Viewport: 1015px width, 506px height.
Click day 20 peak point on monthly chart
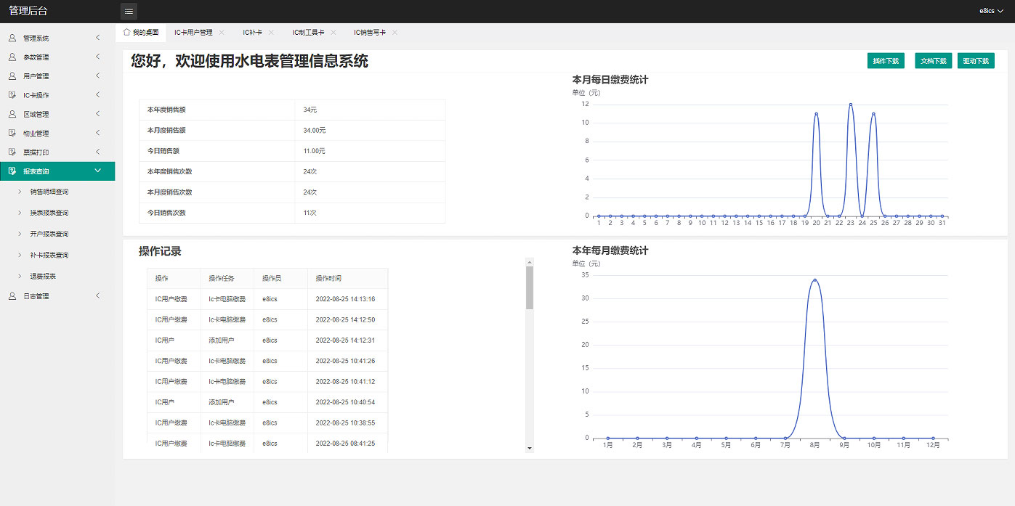816,113
